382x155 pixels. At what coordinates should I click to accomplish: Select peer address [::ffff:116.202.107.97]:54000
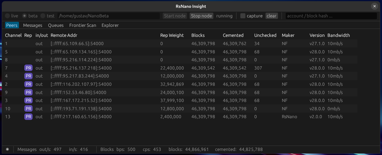[81, 84]
